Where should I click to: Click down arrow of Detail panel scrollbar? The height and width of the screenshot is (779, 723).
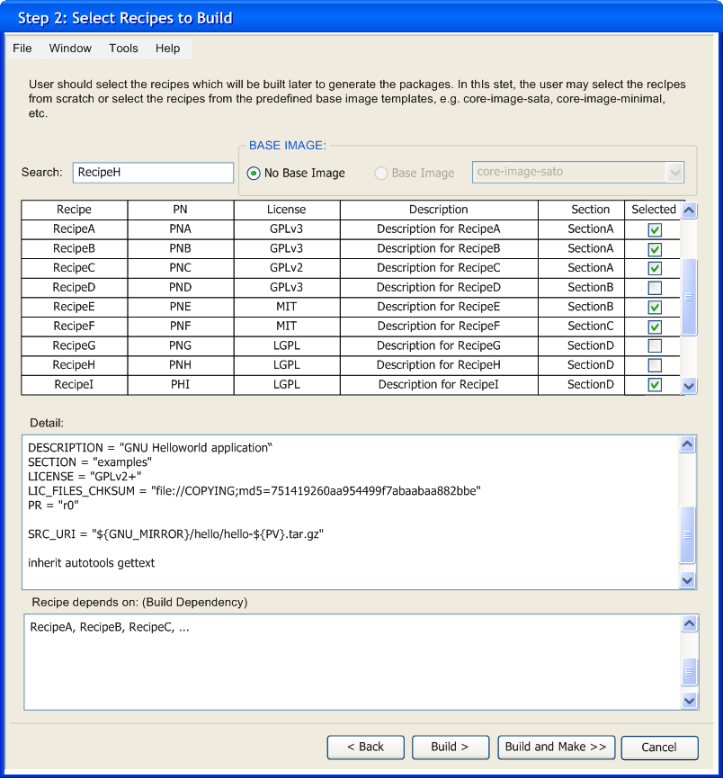point(688,581)
